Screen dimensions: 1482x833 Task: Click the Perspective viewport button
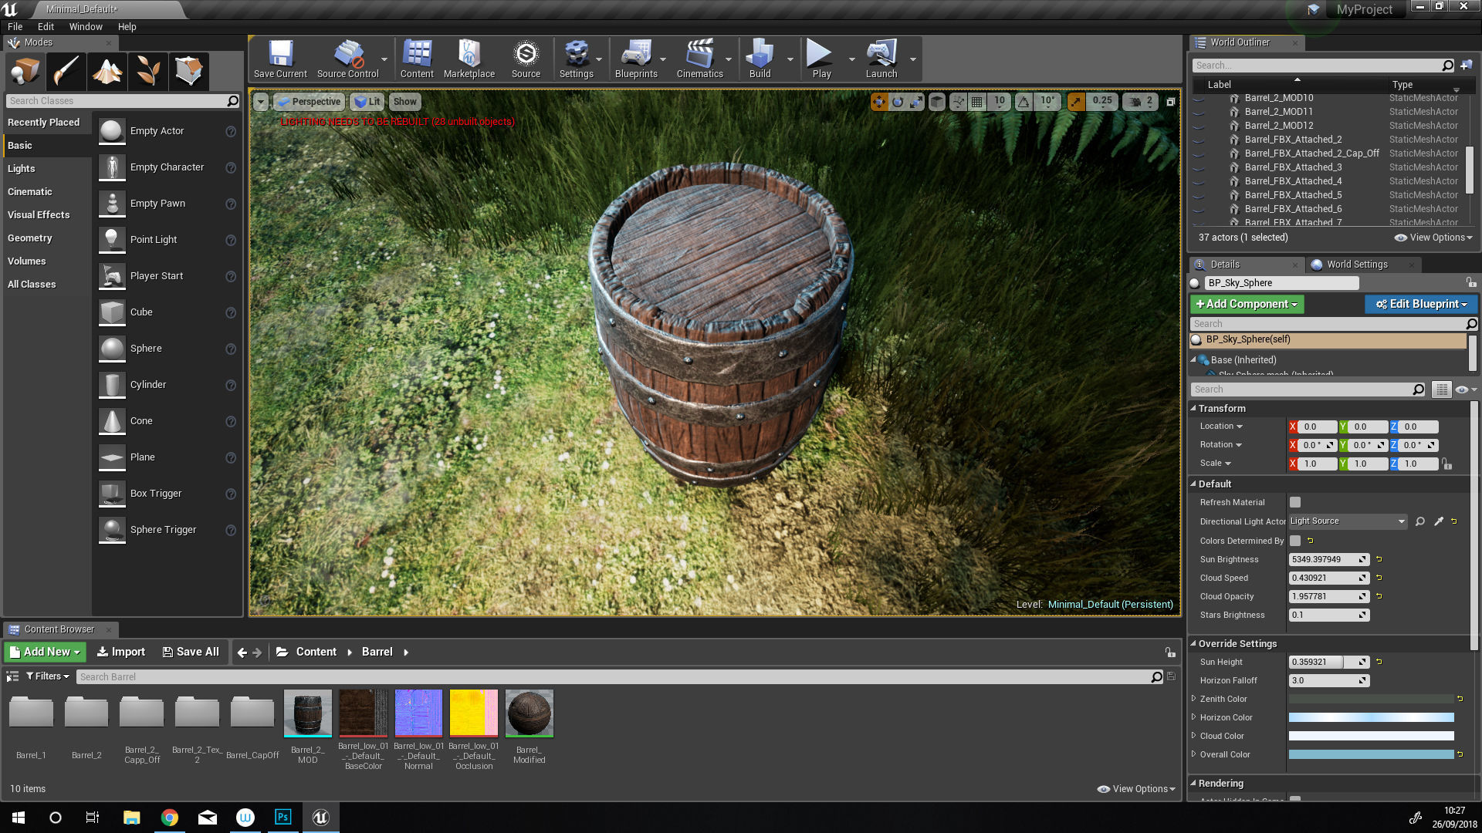308,102
